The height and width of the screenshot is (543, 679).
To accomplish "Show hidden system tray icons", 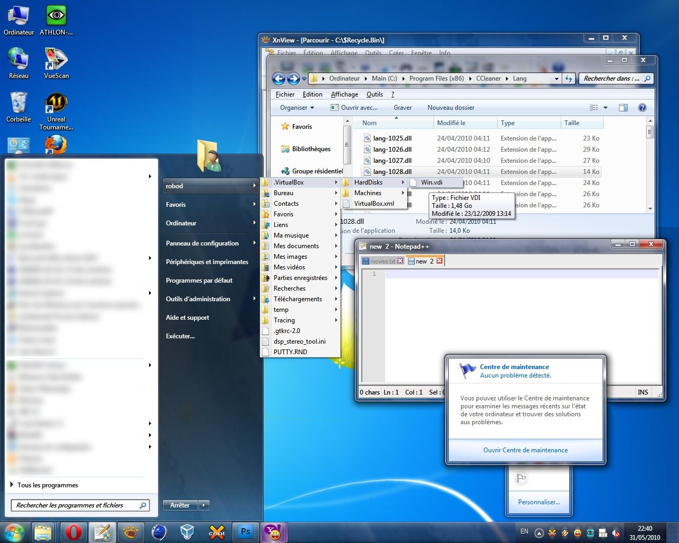I will point(539,533).
